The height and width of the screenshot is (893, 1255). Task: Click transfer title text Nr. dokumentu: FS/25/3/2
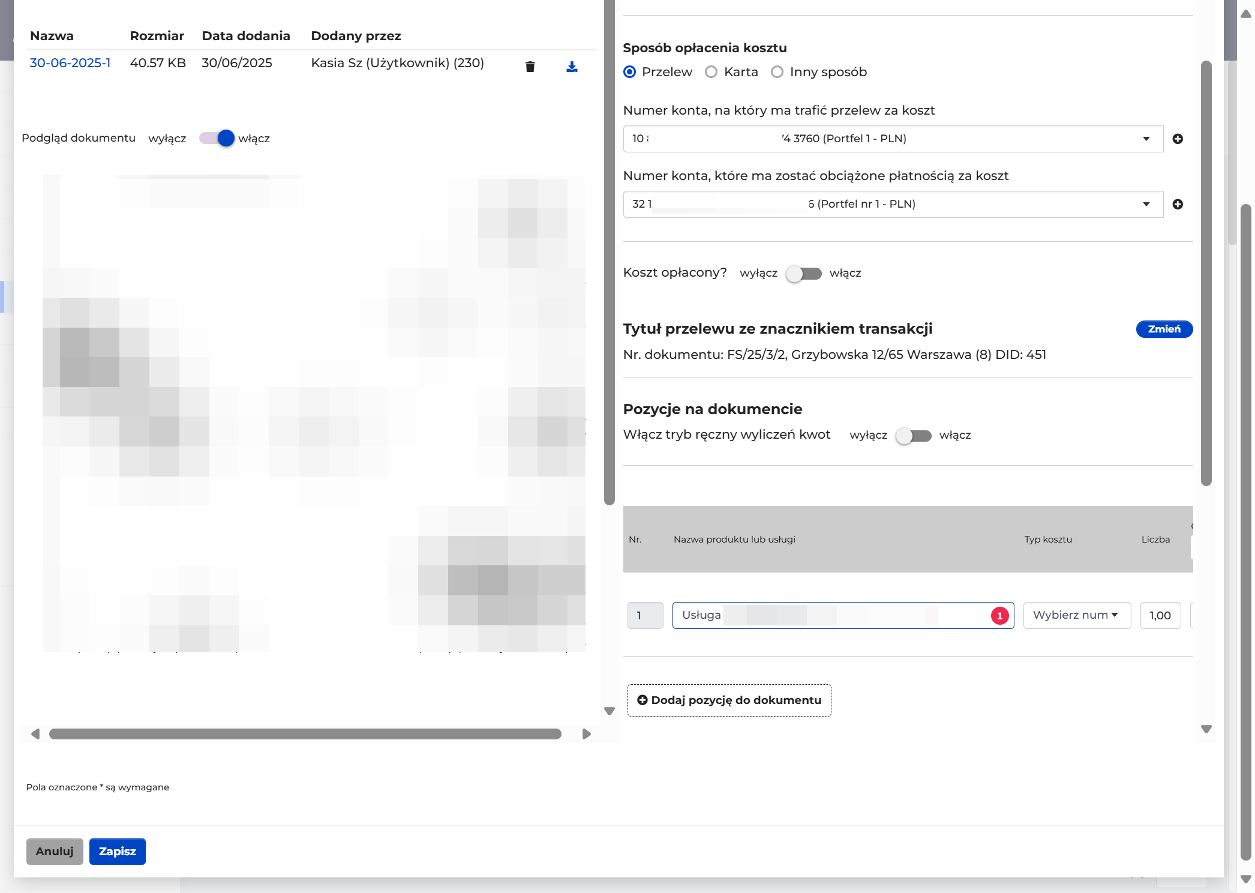(x=834, y=355)
